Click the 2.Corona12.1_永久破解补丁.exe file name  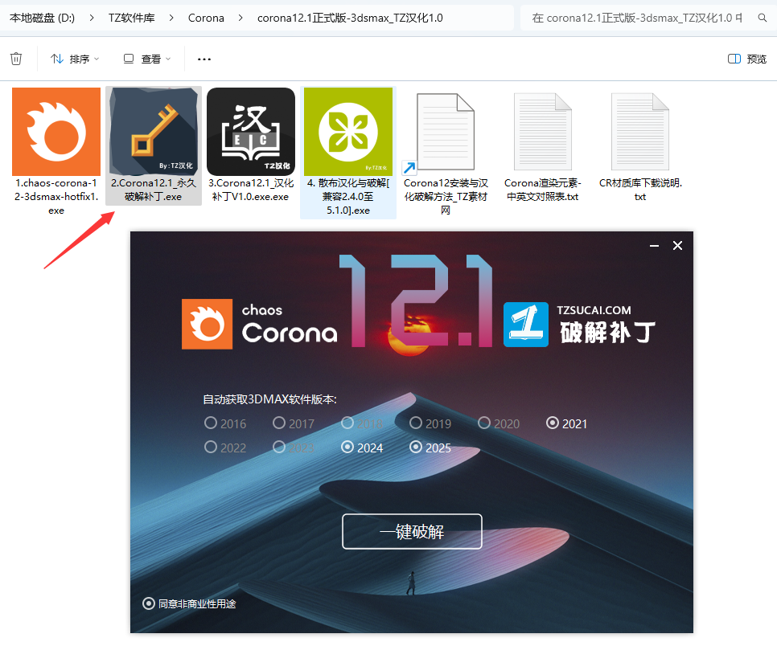pyautogui.click(x=154, y=190)
